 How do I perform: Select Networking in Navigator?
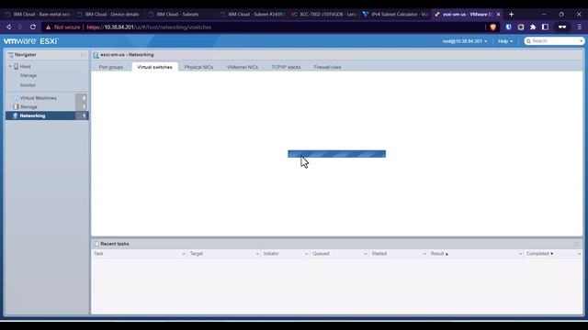(32, 116)
